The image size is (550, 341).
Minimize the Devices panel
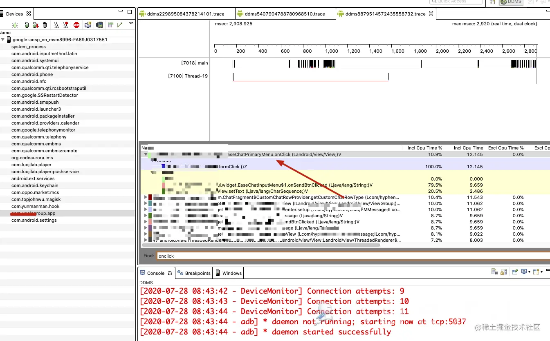tap(121, 11)
